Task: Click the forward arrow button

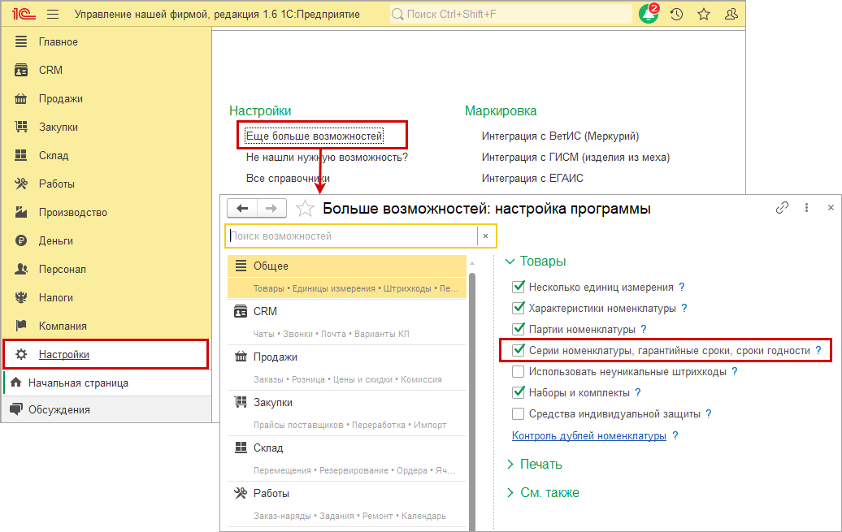Action: pyautogui.click(x=271, y=208)
